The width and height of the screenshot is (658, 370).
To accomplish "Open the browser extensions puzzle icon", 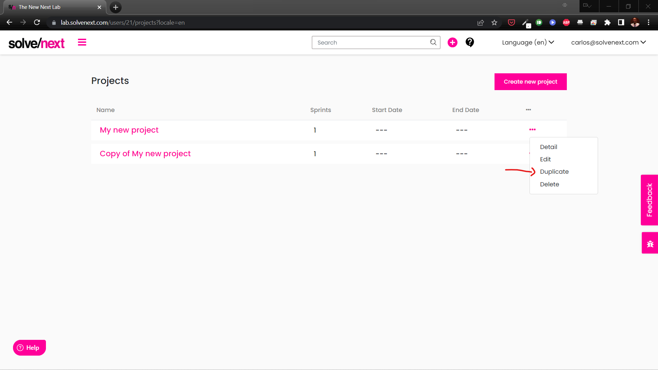I will click(607, 23).
